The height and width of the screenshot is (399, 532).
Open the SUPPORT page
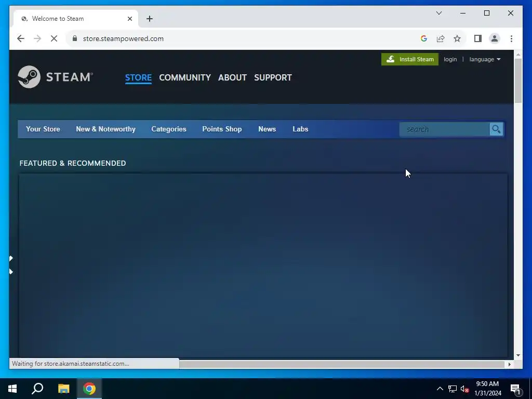(x=273, y=78)
